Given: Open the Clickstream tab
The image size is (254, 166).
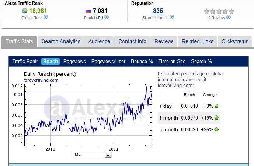Looking at the screenshot, I should (x=235, y=41).
